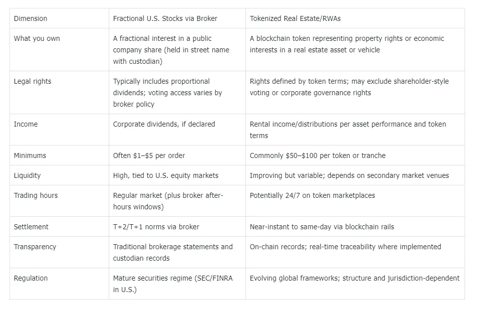Click the 'Often $1–$5 per order' cell

pos(149,155)
